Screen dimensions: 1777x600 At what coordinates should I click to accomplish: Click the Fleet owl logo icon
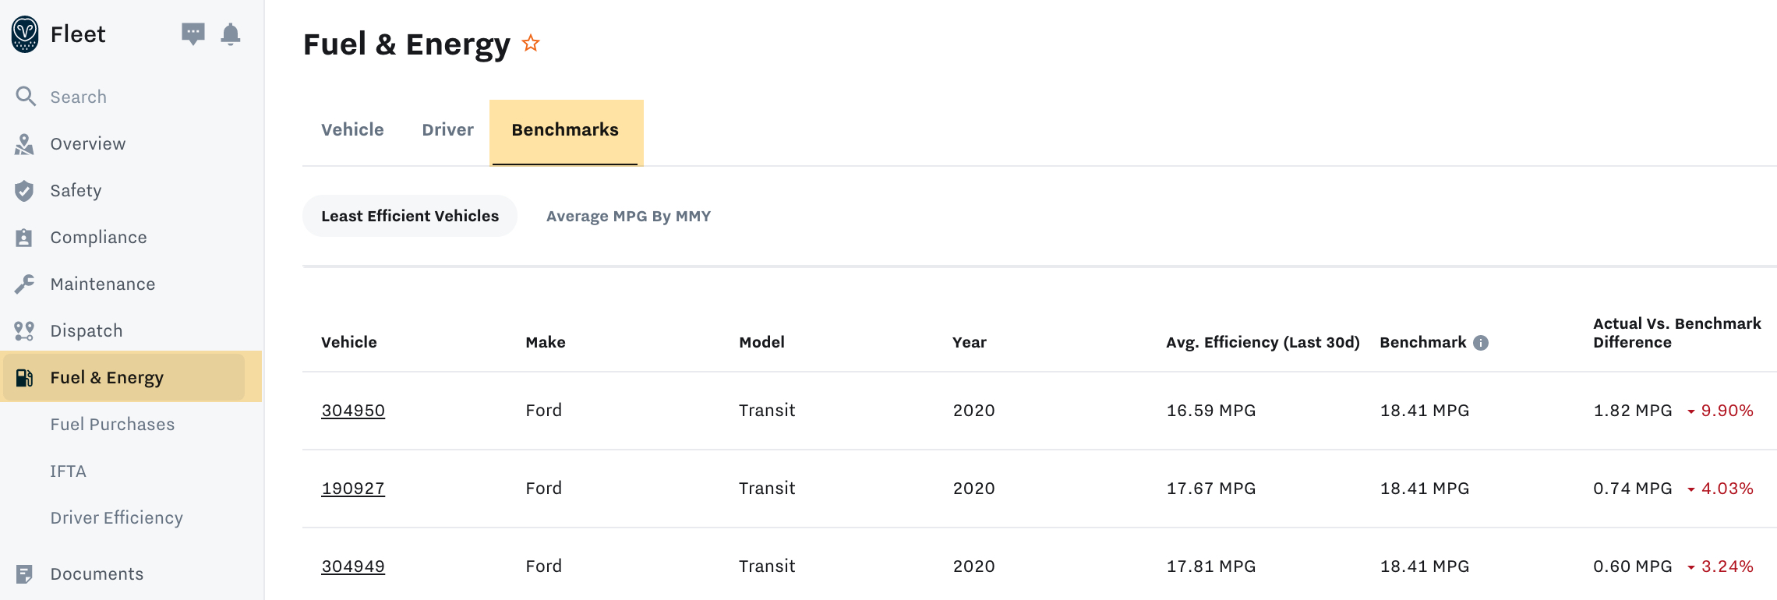(x=25, y=34)
